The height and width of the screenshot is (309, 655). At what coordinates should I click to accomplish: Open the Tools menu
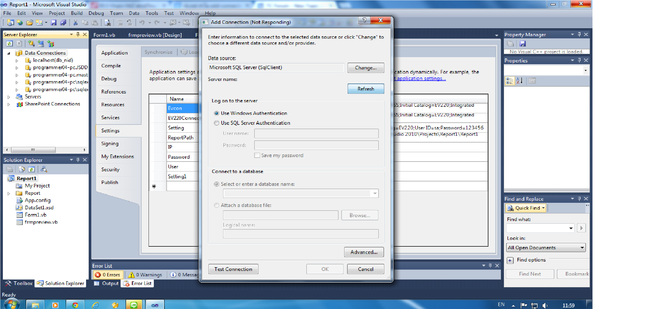pyautogui.click(x=152, y=13)
